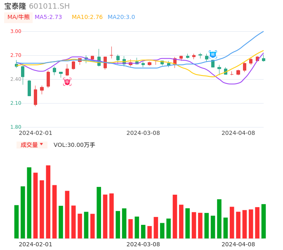Toggle the purple MA5:2.73 legend
The height and width of the screenshot is (250, 283).
tap(48, 17)
